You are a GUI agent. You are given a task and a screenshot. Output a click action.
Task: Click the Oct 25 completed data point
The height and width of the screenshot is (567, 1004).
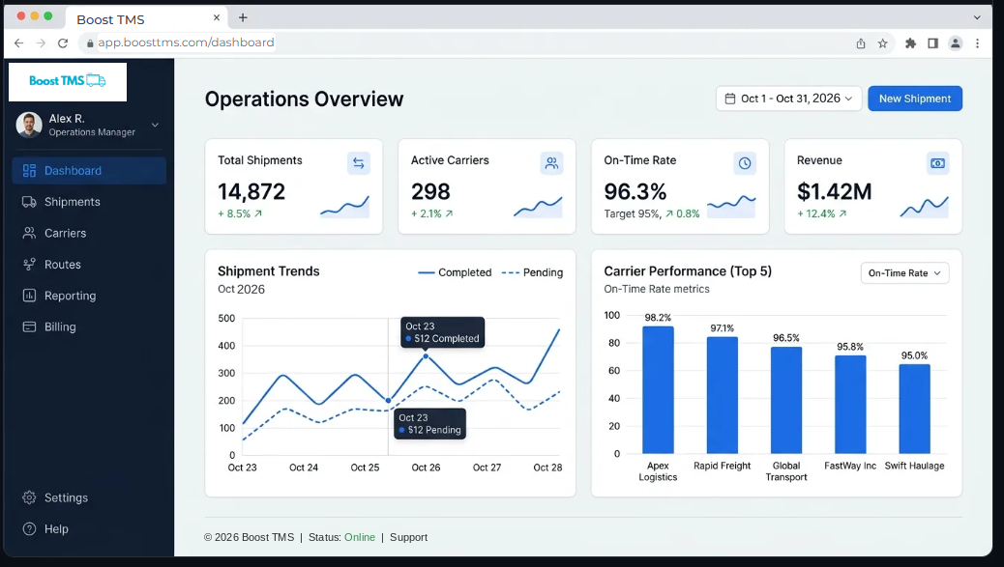388,401
